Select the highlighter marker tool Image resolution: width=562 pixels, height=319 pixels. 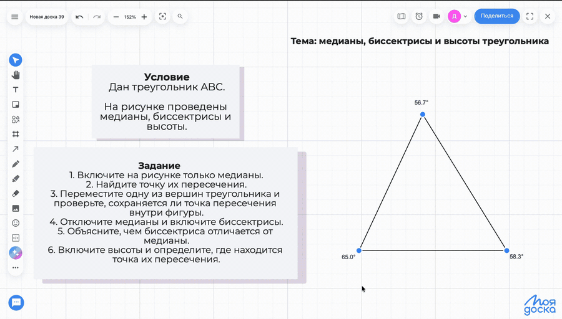point(16,179)
